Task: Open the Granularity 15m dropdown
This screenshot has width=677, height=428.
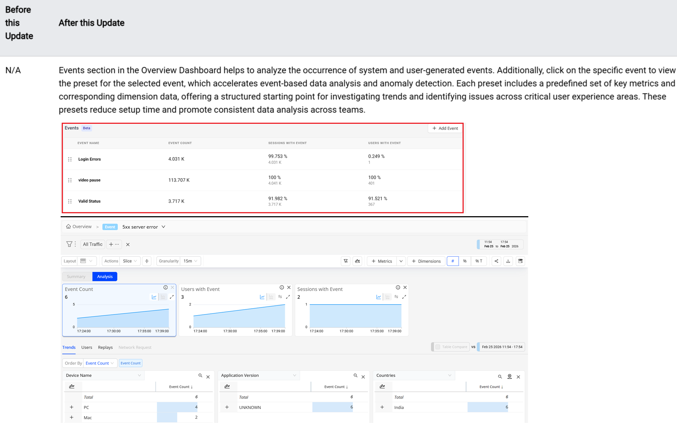Action: click(190, 261)
